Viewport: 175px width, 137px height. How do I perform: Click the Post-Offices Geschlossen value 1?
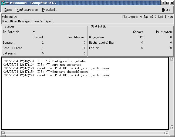click(85, 48)
